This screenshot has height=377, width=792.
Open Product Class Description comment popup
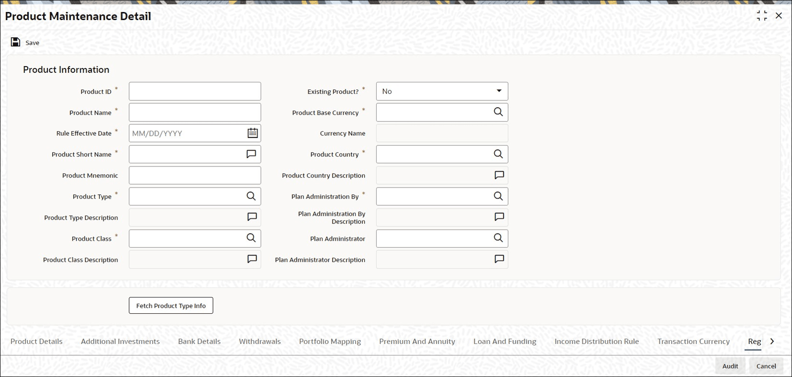tap(252, 259)
